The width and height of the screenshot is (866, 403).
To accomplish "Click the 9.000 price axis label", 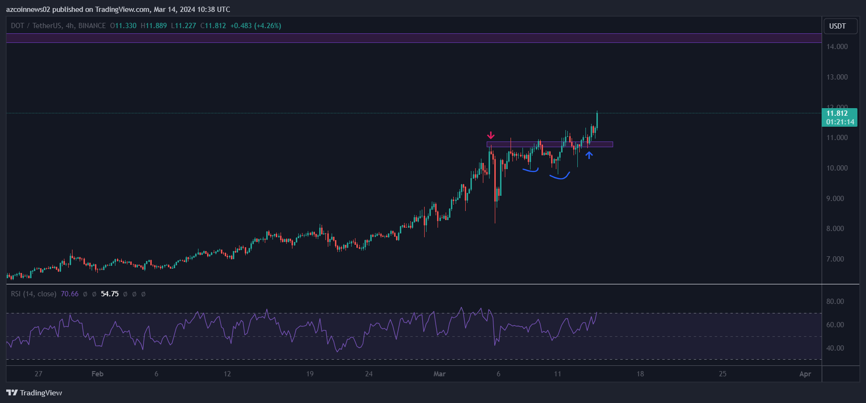I will (835, 199).
